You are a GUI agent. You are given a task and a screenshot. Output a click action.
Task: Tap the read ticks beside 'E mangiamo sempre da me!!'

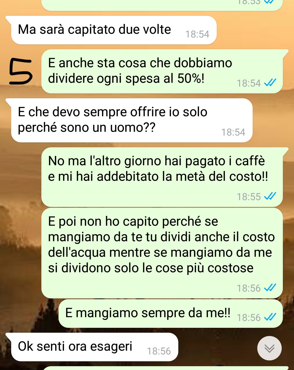point(270,317)
